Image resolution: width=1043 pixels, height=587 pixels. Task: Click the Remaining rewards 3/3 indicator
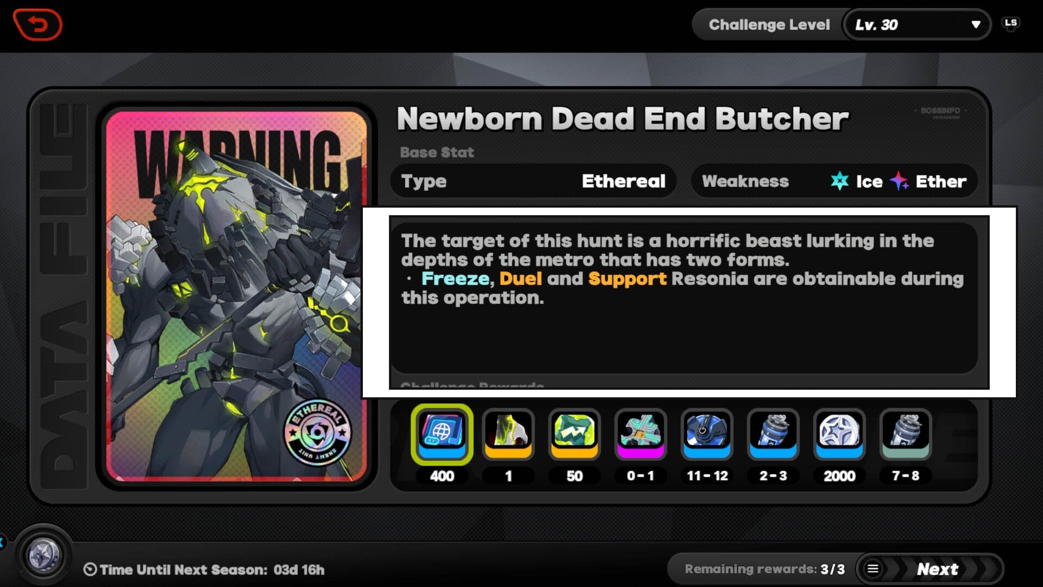(764, 569)
